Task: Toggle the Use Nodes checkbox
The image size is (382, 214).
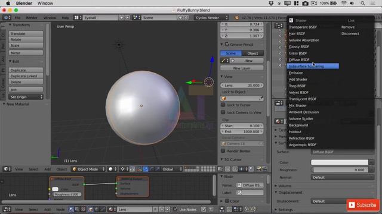Action: click(x=175, y=209)
